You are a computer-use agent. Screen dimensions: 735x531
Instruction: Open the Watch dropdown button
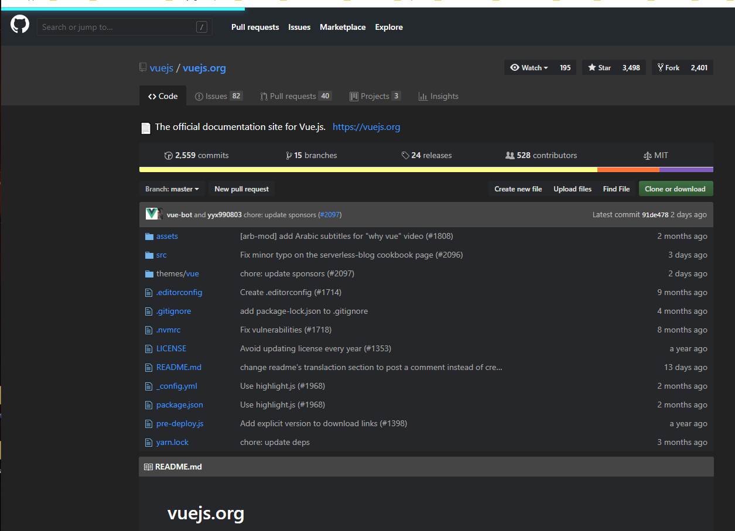tap(529, 68)
